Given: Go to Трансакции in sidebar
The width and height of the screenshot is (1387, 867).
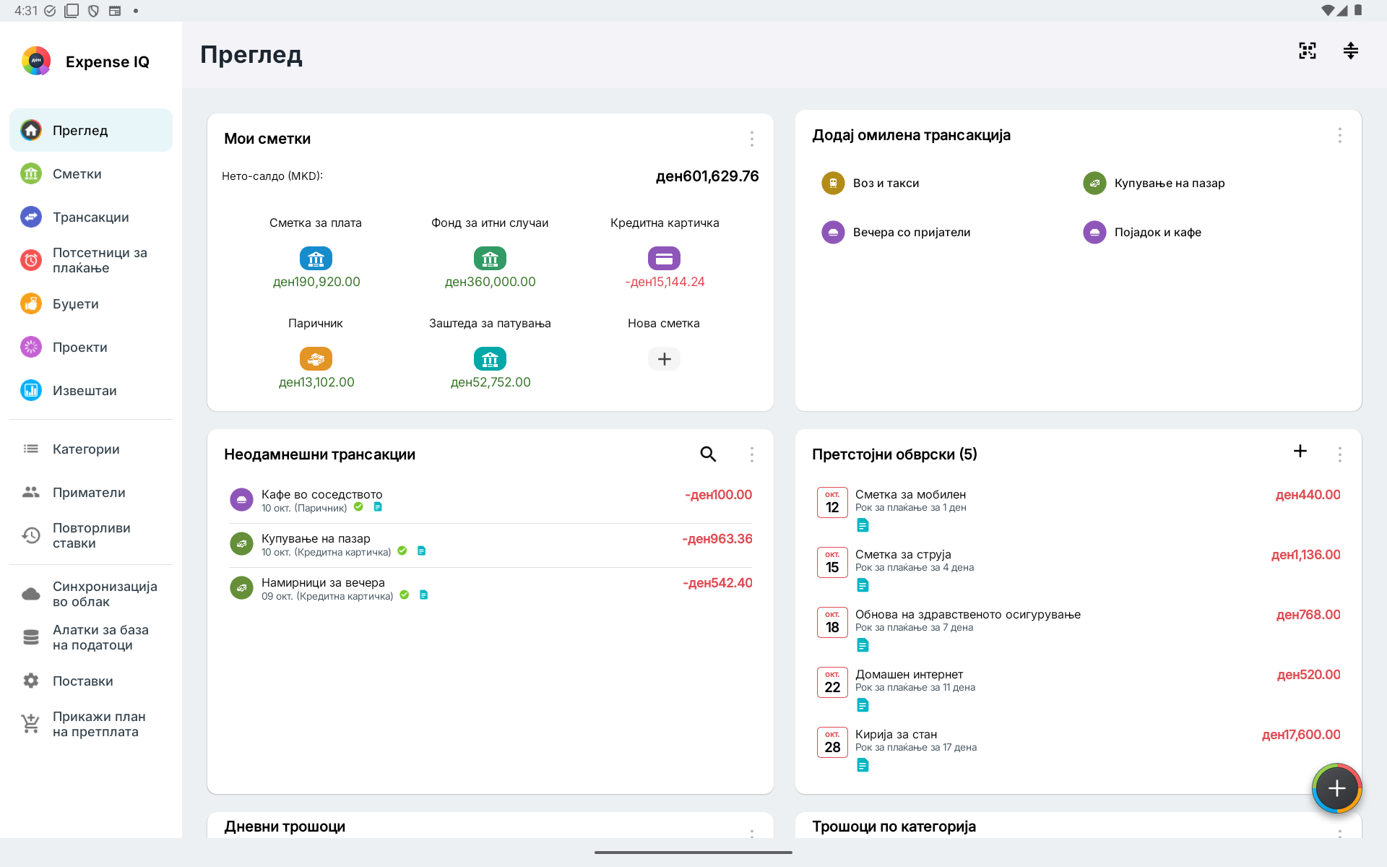Looking at the screenshot, I should 91,217.
